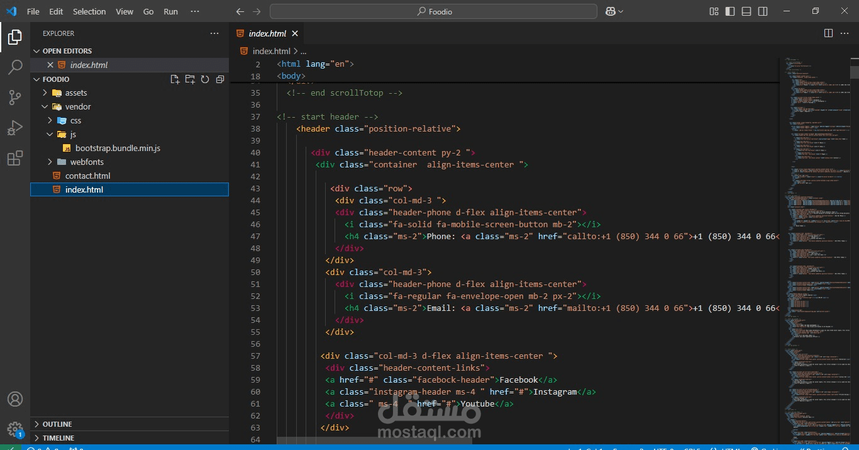Click 'Youtube' link text on line 61
The image size is (859, 450).
[477, 403]
